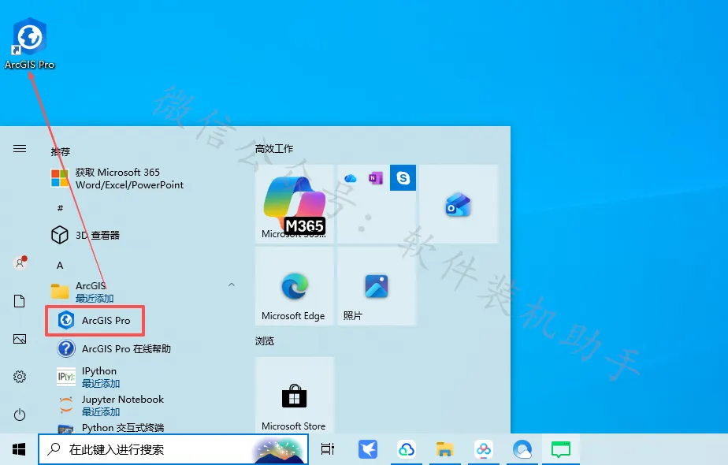Open OneDrive in the tile folder
The width and height of the screenshot is (728, 465).
point(351,178)
